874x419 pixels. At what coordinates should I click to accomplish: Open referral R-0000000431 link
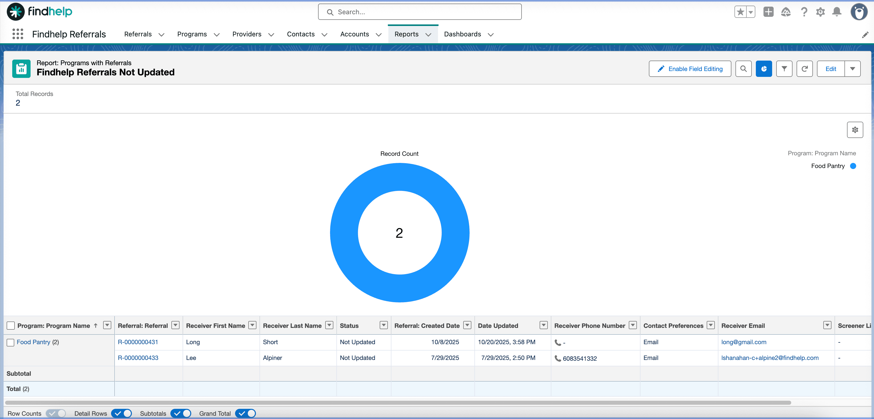138,342
